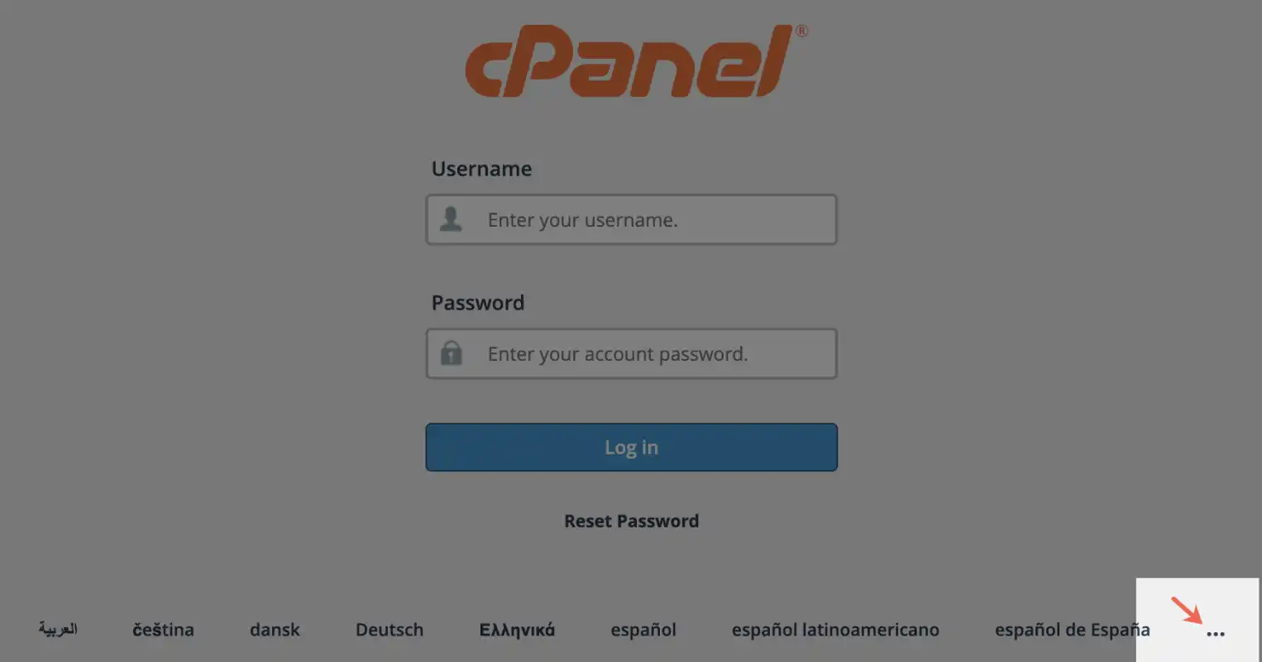Click the blue Log in button

(x=632, y=448)
